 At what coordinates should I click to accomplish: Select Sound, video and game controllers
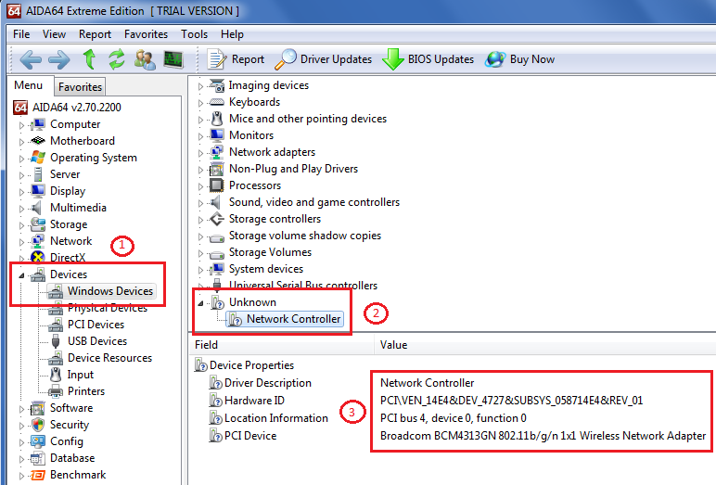click(314, 202)
